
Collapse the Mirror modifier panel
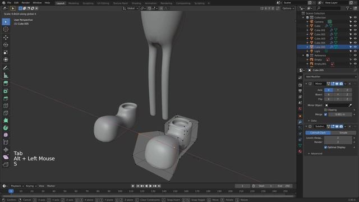(x=306, y=84)
